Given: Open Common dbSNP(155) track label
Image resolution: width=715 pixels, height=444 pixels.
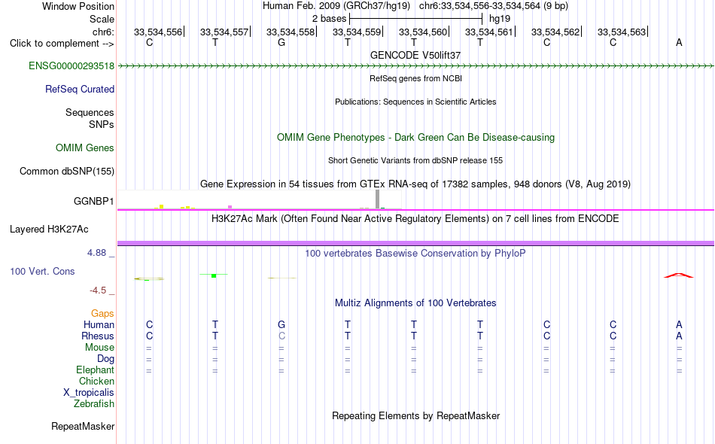Looking at the screenshot, I should point(66,172).
